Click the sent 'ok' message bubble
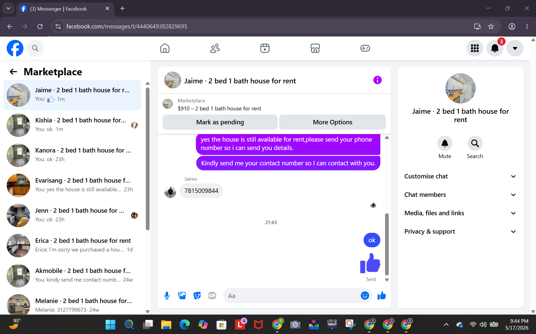536x334 pixels. pos(372,240)
